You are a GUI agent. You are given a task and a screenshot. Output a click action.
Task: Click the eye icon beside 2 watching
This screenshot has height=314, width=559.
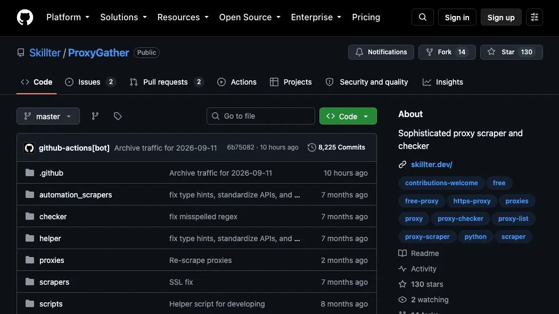pos(402,300)
